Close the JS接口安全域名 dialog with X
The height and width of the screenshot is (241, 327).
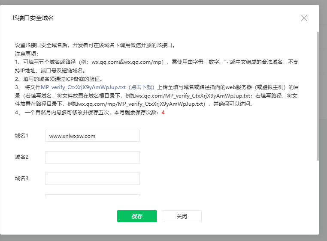(x=304, y=18)
